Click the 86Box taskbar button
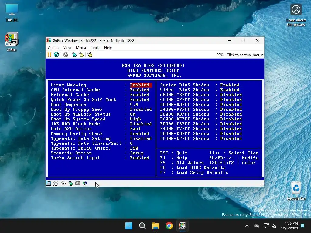 pos(182,226)
